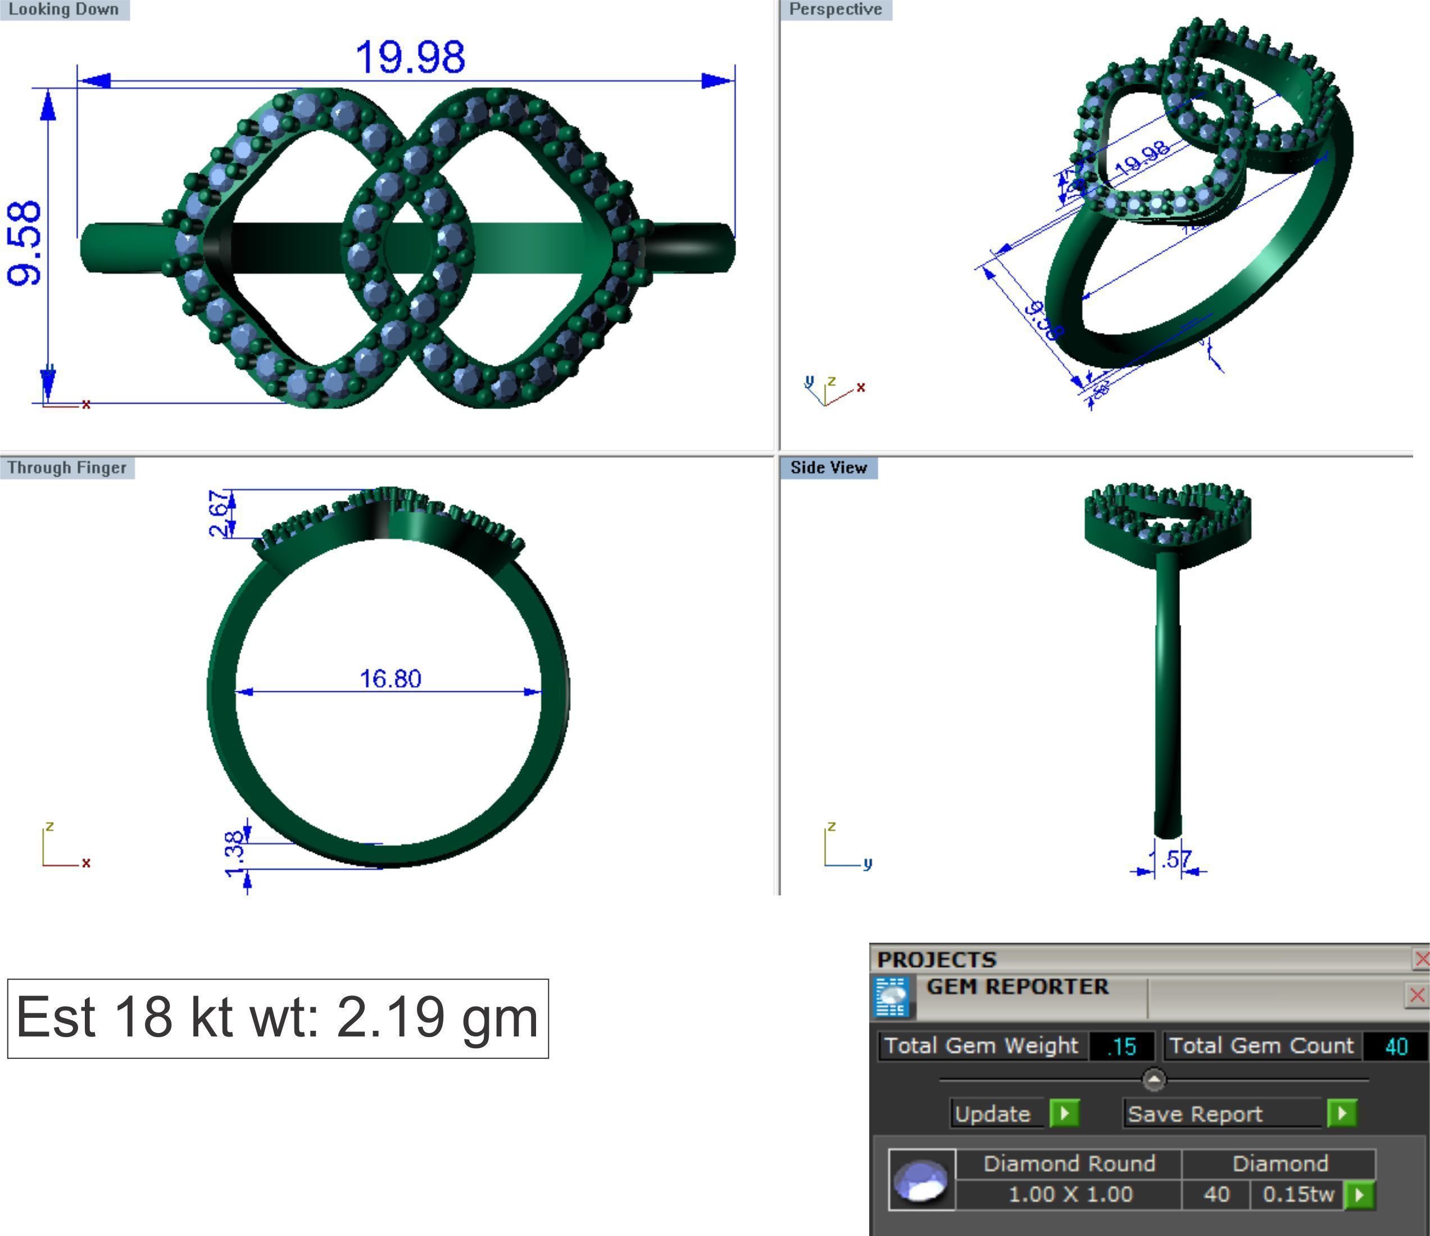This screenshot has width=1430, height=1236.
Task: Click the 0.15tw weight cell
Action: click(x=1297, y=1194)
